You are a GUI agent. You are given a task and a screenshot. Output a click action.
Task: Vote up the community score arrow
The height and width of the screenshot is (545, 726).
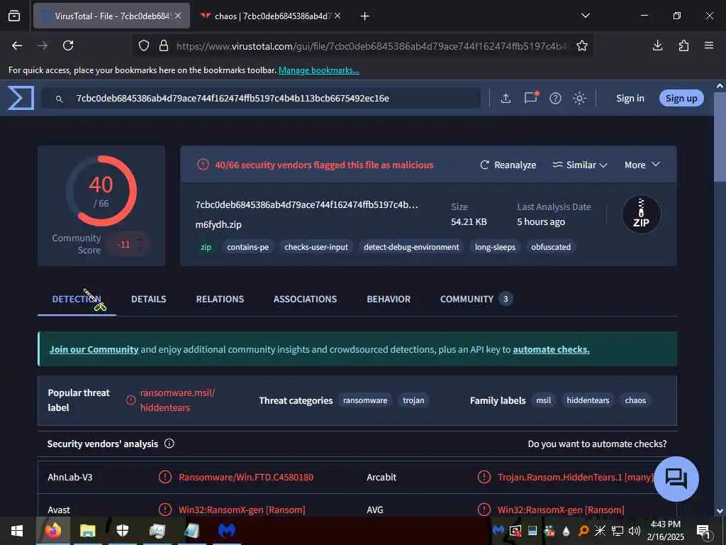point(140,240)
